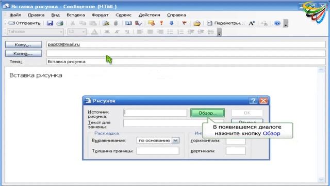Click the Обзор... browse button

[x=207, y=113]
